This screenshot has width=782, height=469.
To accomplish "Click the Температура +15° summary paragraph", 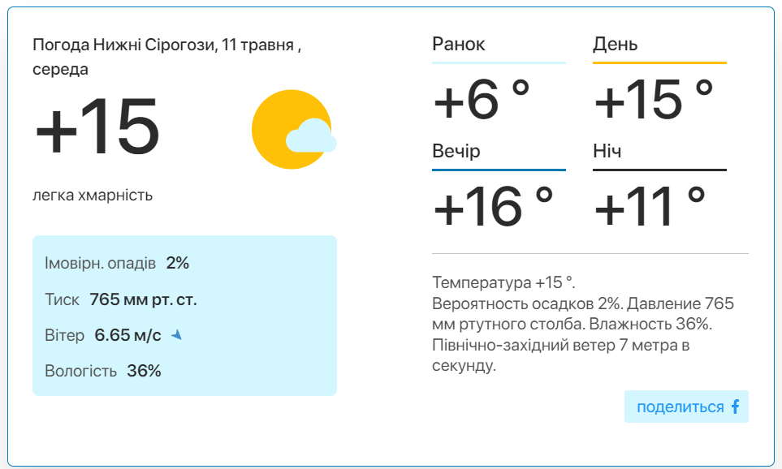I will click(x=583, y=324).
